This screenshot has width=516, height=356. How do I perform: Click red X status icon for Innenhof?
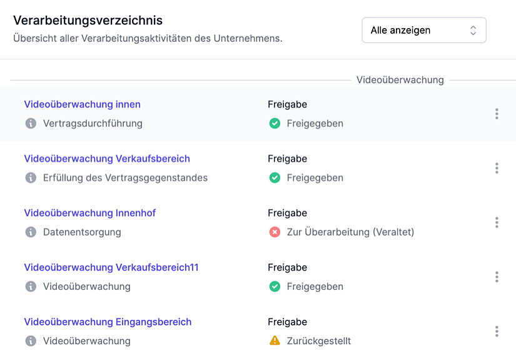click(274, 232)
